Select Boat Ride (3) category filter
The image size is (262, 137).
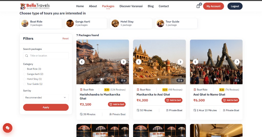pyautogui.click(x=24, y=69)
